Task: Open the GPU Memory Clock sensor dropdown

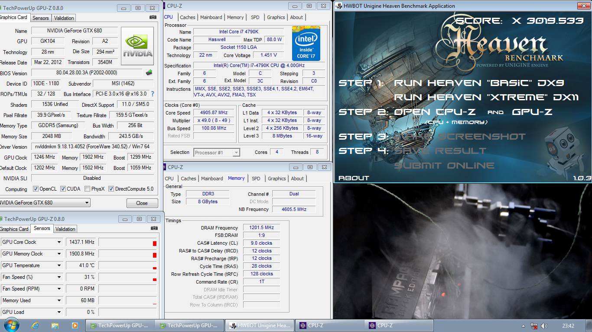Action: (59, 254)
